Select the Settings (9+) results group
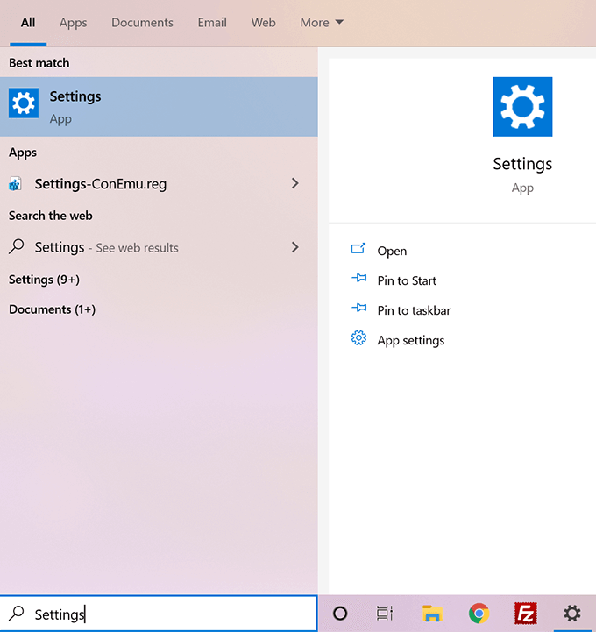The height and width of the screenshot is (632, 596). point(45,280)
